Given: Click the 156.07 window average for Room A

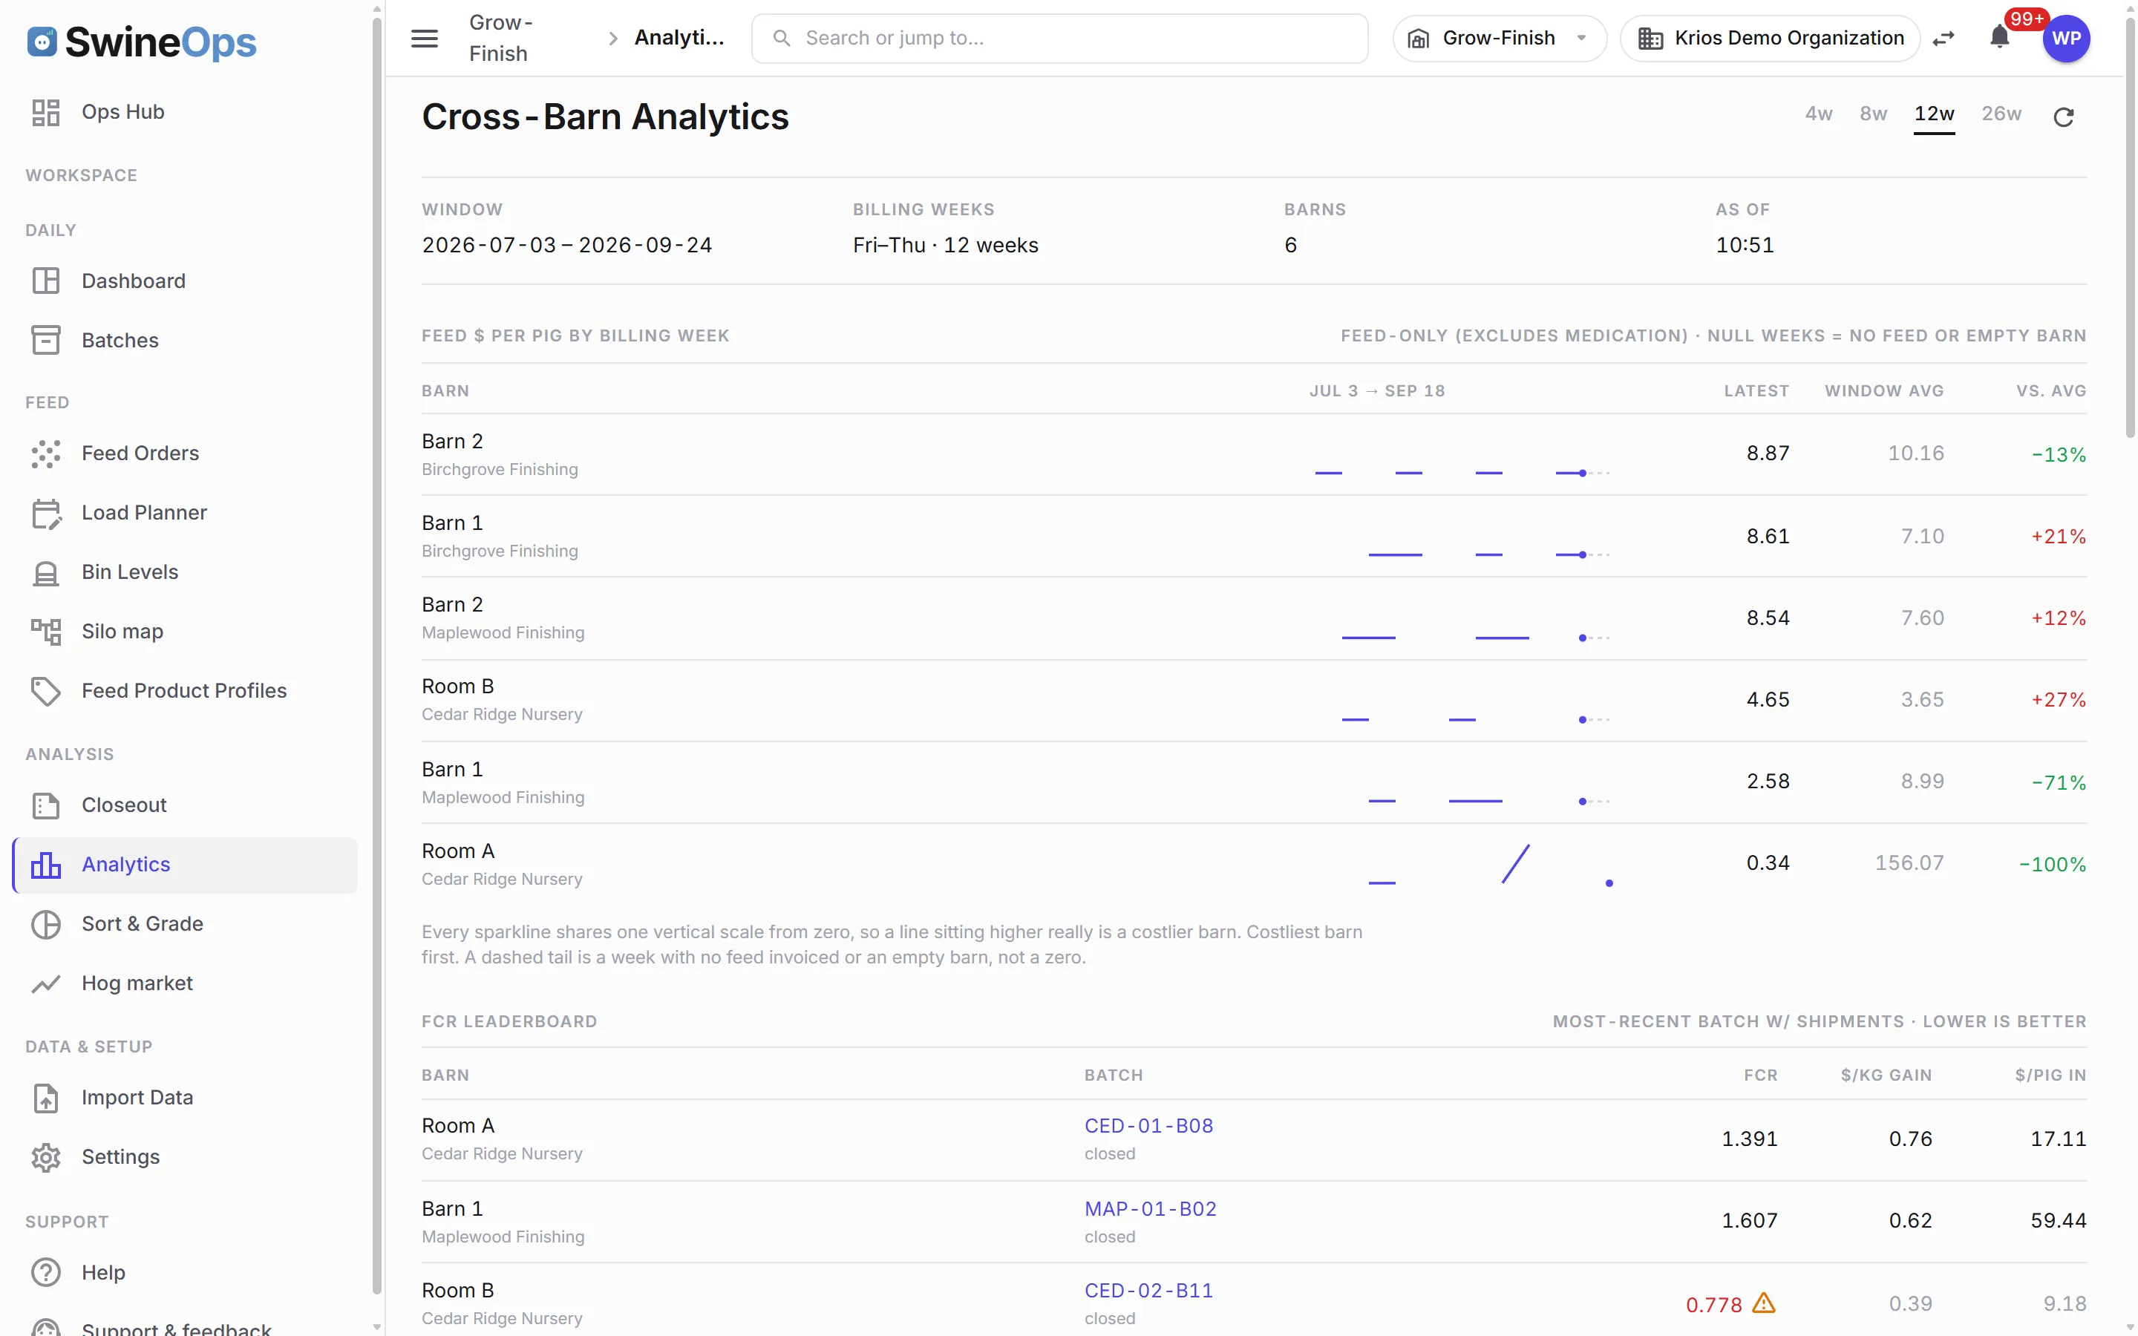Looking at the screenshot, I should click(1909, 863).
